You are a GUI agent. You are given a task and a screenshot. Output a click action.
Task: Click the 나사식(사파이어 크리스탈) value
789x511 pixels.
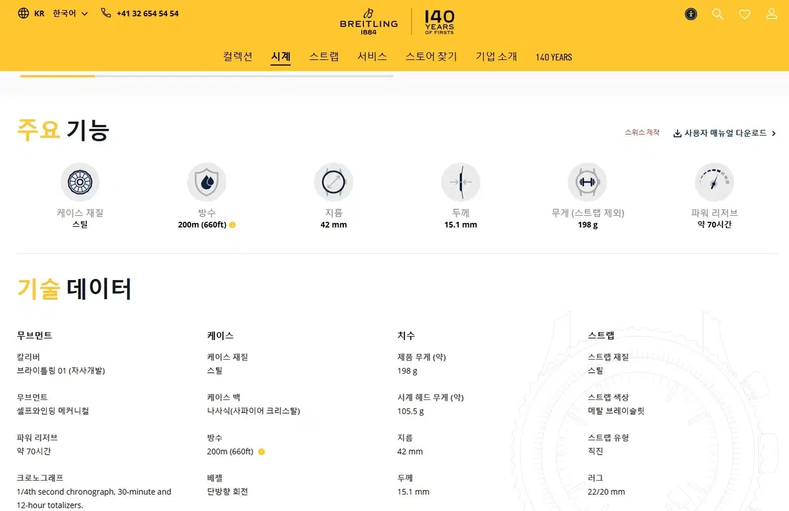253,411
